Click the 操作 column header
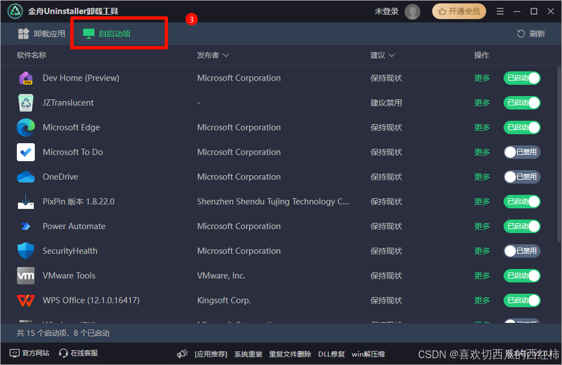Screen dimensions: 562x365 pos(482,55)
